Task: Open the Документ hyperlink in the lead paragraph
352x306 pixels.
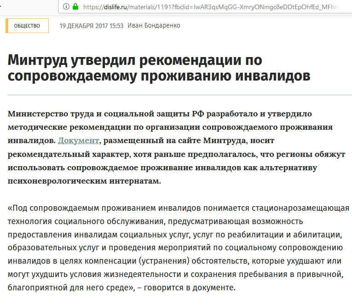Action: [x=78, y=140]
